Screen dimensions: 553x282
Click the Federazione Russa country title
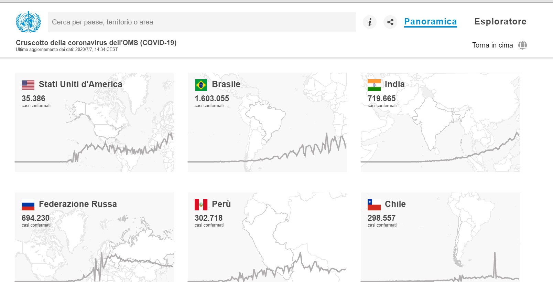point(78,204)
